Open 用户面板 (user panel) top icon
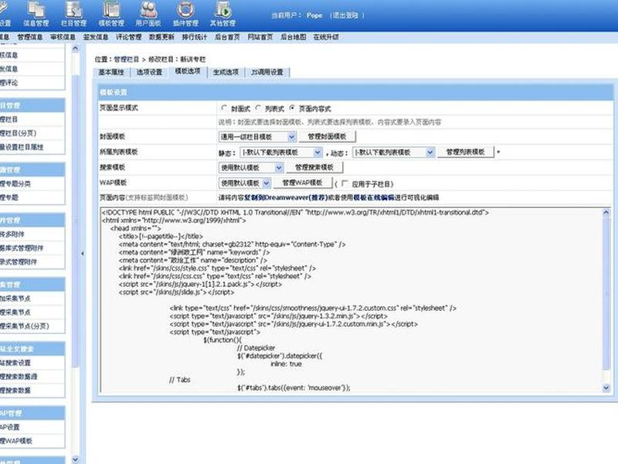The image size is (618, 464). tap(148, 15)
